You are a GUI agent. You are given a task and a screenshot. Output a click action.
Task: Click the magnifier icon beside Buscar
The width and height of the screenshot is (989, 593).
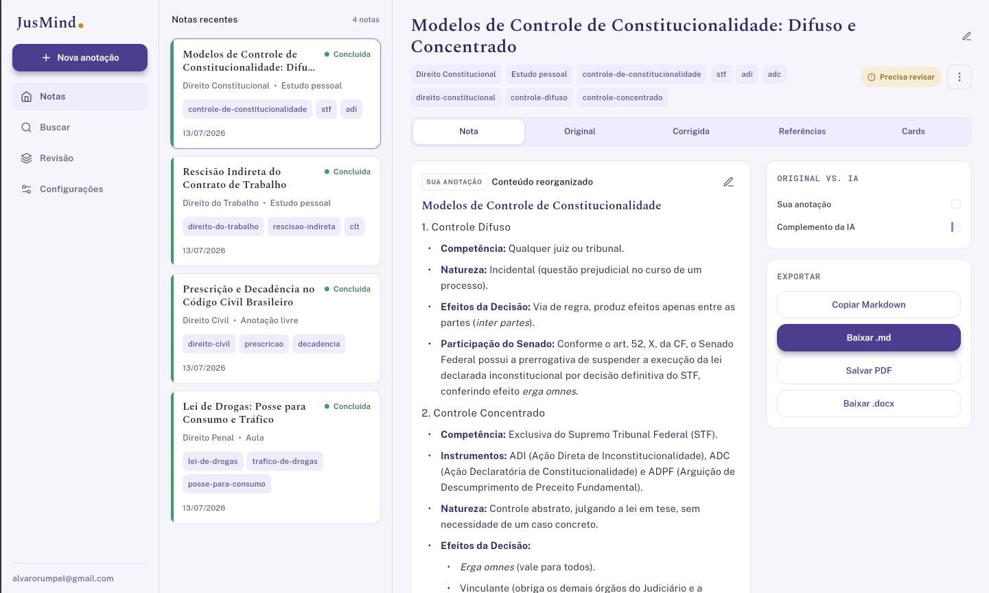coord(26,128)
